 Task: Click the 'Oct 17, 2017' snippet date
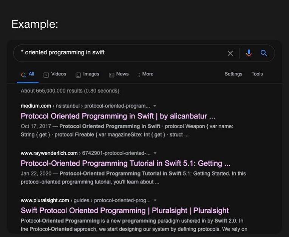point(36,126)
